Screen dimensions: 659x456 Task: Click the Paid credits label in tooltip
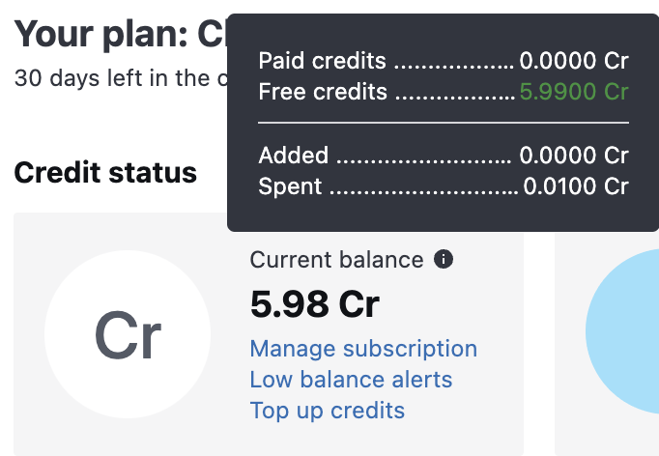(x=322, y=62)
